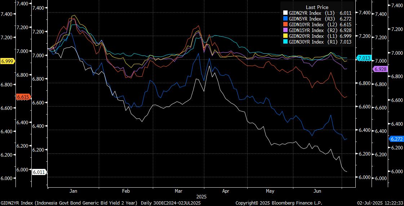Click the 2025 year label below axis

pos(201,197)
